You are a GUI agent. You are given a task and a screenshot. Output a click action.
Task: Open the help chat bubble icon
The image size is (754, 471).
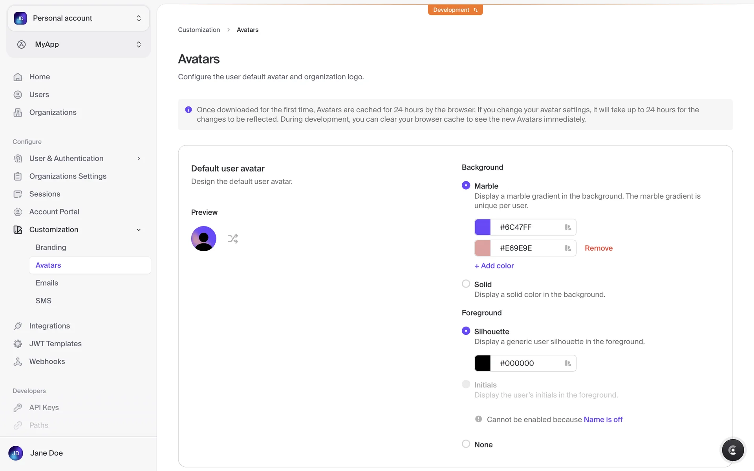[x=732, y=450]
